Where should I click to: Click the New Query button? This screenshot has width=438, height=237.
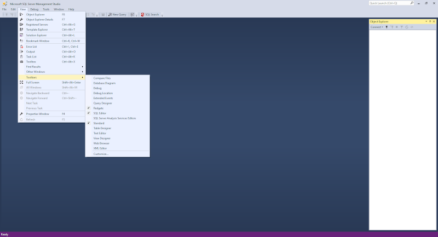coord(117,15)
